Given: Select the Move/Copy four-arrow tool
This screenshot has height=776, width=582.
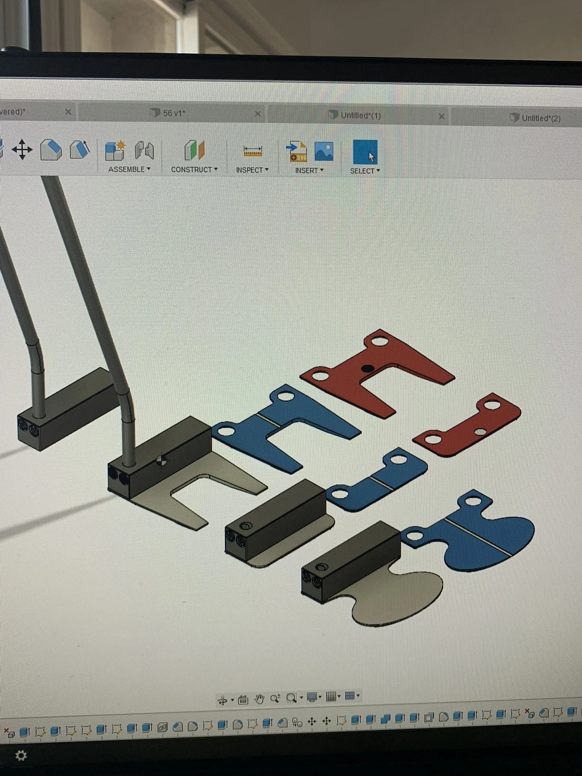Looking at the screenshot, I should [22, 149].
